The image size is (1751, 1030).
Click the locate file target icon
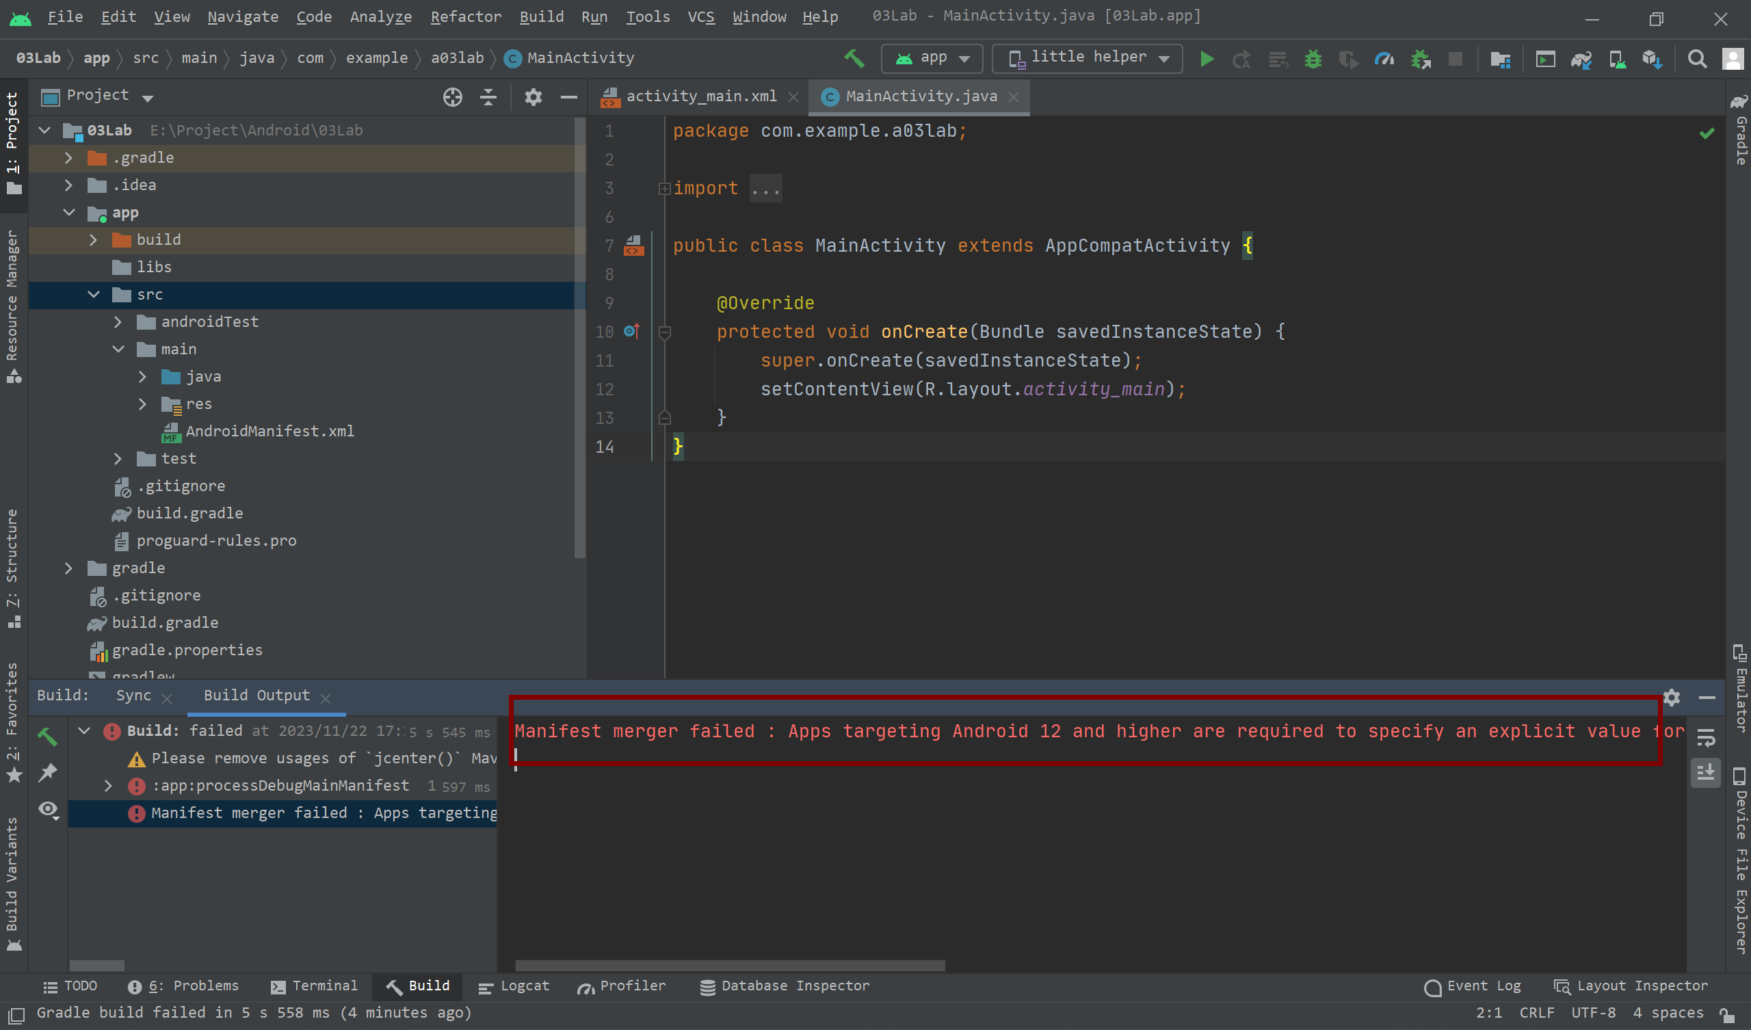pyautogui.click(x=452, y=97)
